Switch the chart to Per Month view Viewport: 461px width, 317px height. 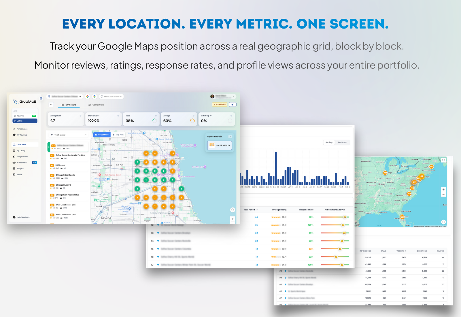coord(343,142)
